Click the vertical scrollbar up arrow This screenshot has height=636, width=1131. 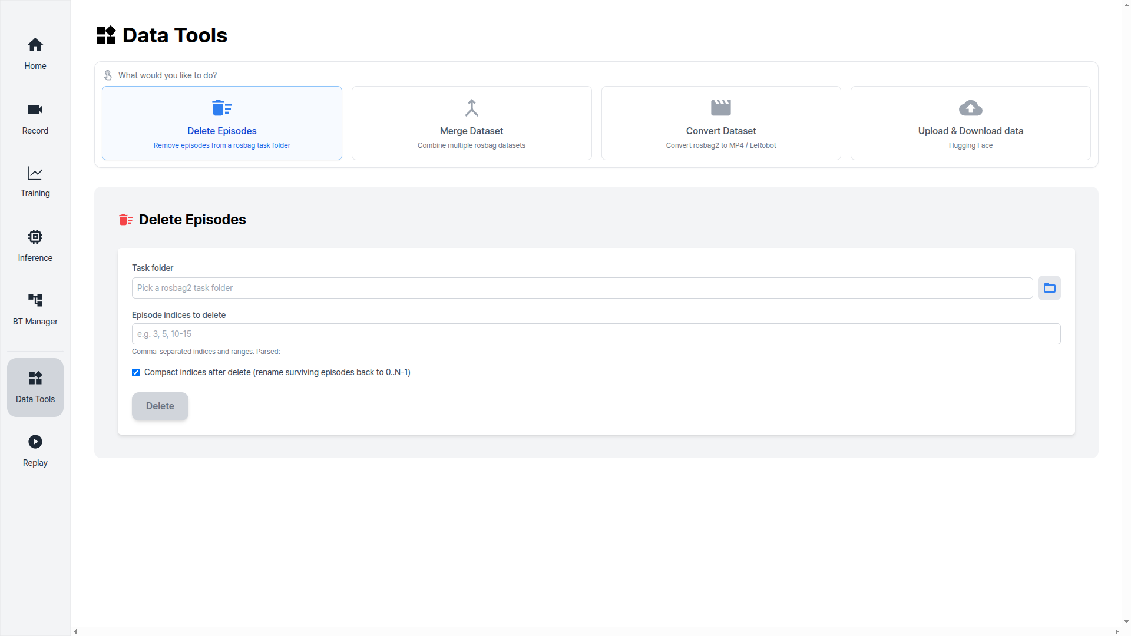coord(1126,4)
